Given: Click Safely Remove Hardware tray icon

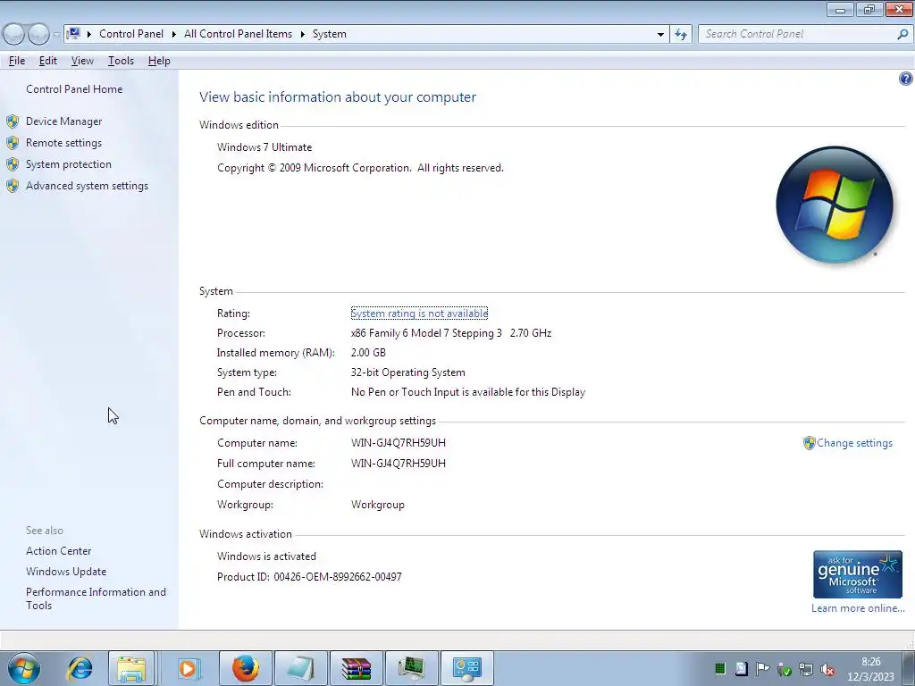Looking at the screenshot, I should coord(785,670).
